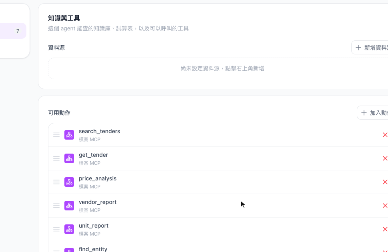The image size is (388, 252).
Task: Click the empty 尚未設定資料源 placeholder box
Action: (218, 68)
